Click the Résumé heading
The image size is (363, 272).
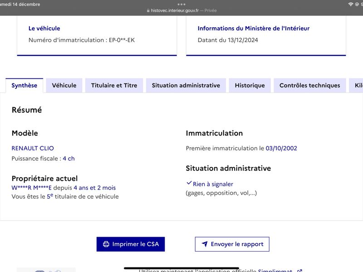27,110
